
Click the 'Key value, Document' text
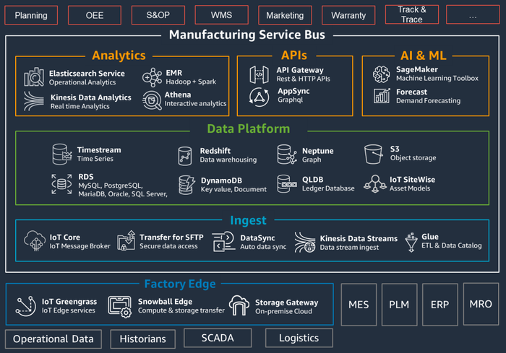pos(233,189)
